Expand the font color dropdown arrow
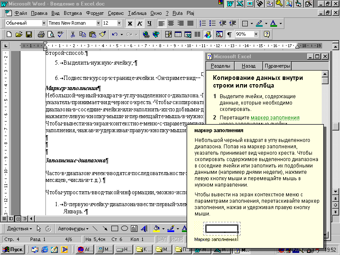This screenshot has height=255, width=340. coord(280,23)
